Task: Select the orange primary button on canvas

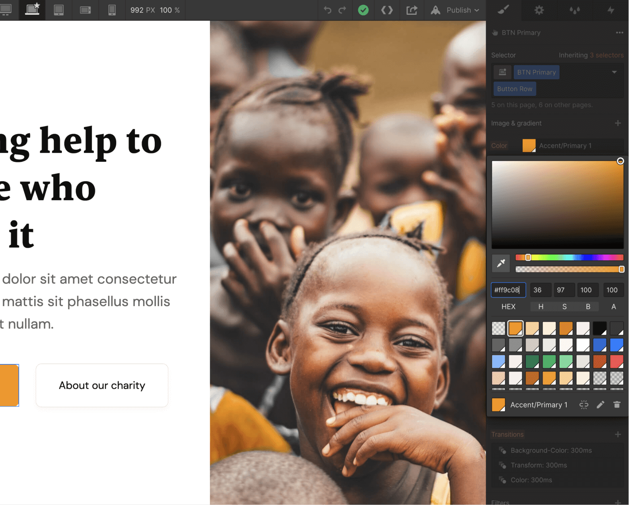Action: point(9,385)
